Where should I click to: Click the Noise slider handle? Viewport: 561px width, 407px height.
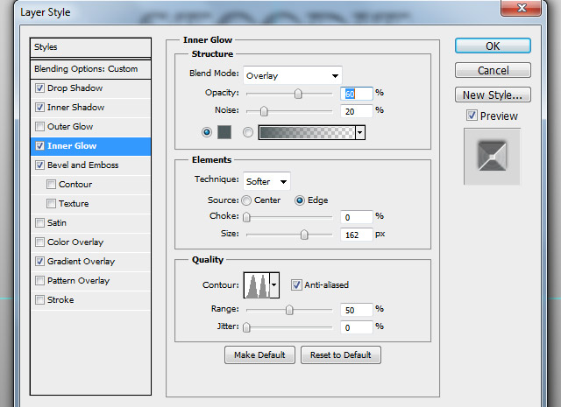264,111
